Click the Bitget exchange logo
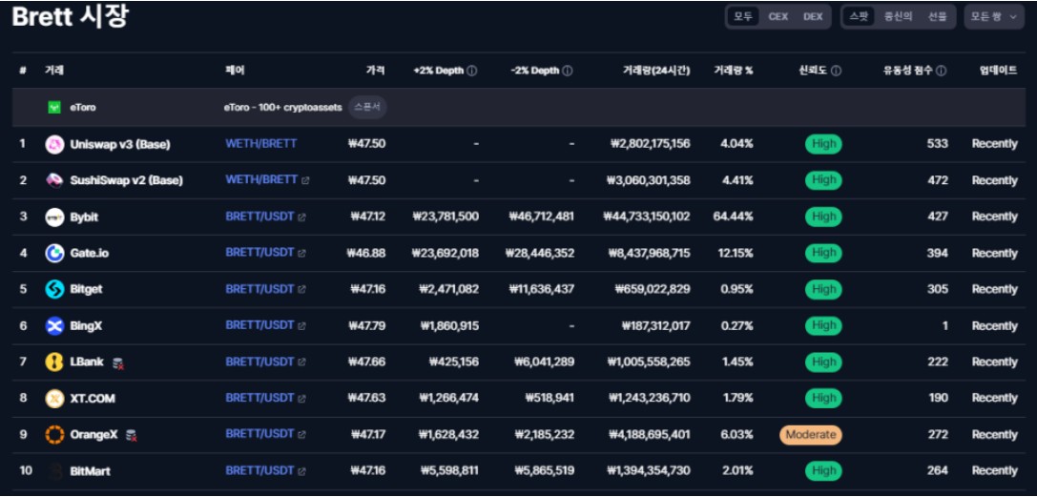The height and width of the screenshot is (497, 1037). pyautogui.click(x=54, y=289)
